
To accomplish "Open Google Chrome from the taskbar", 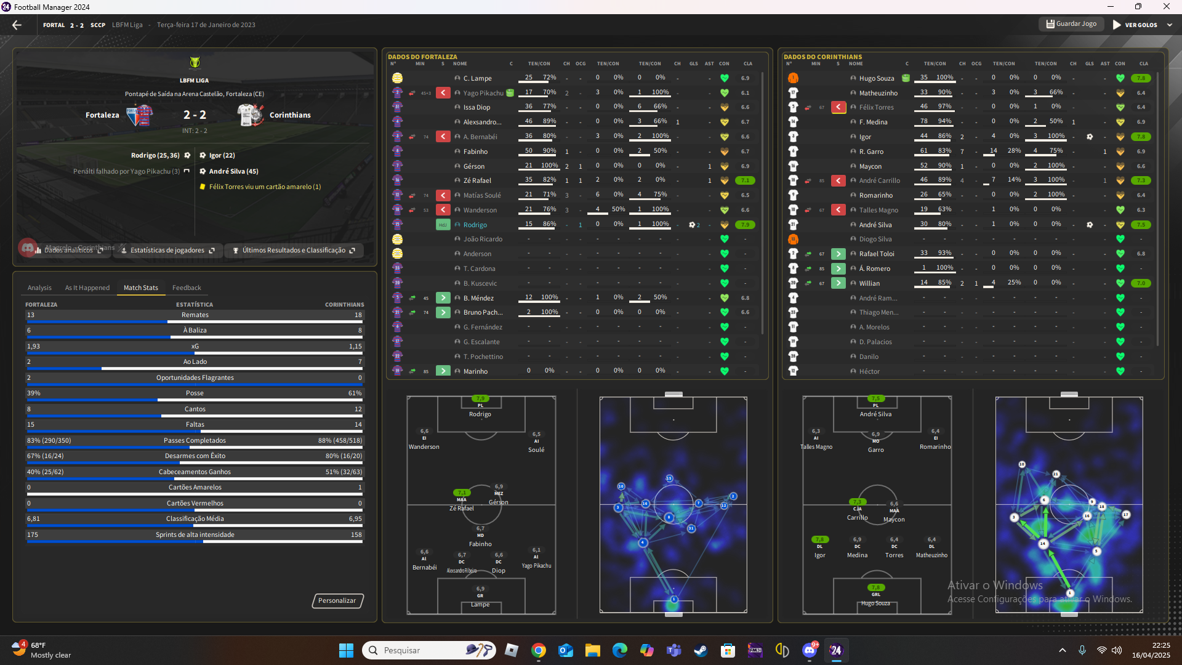I will [539, 650].
